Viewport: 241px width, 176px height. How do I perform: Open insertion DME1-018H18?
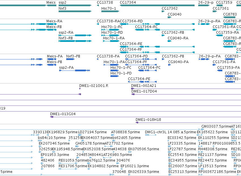[x=148, y=120]
